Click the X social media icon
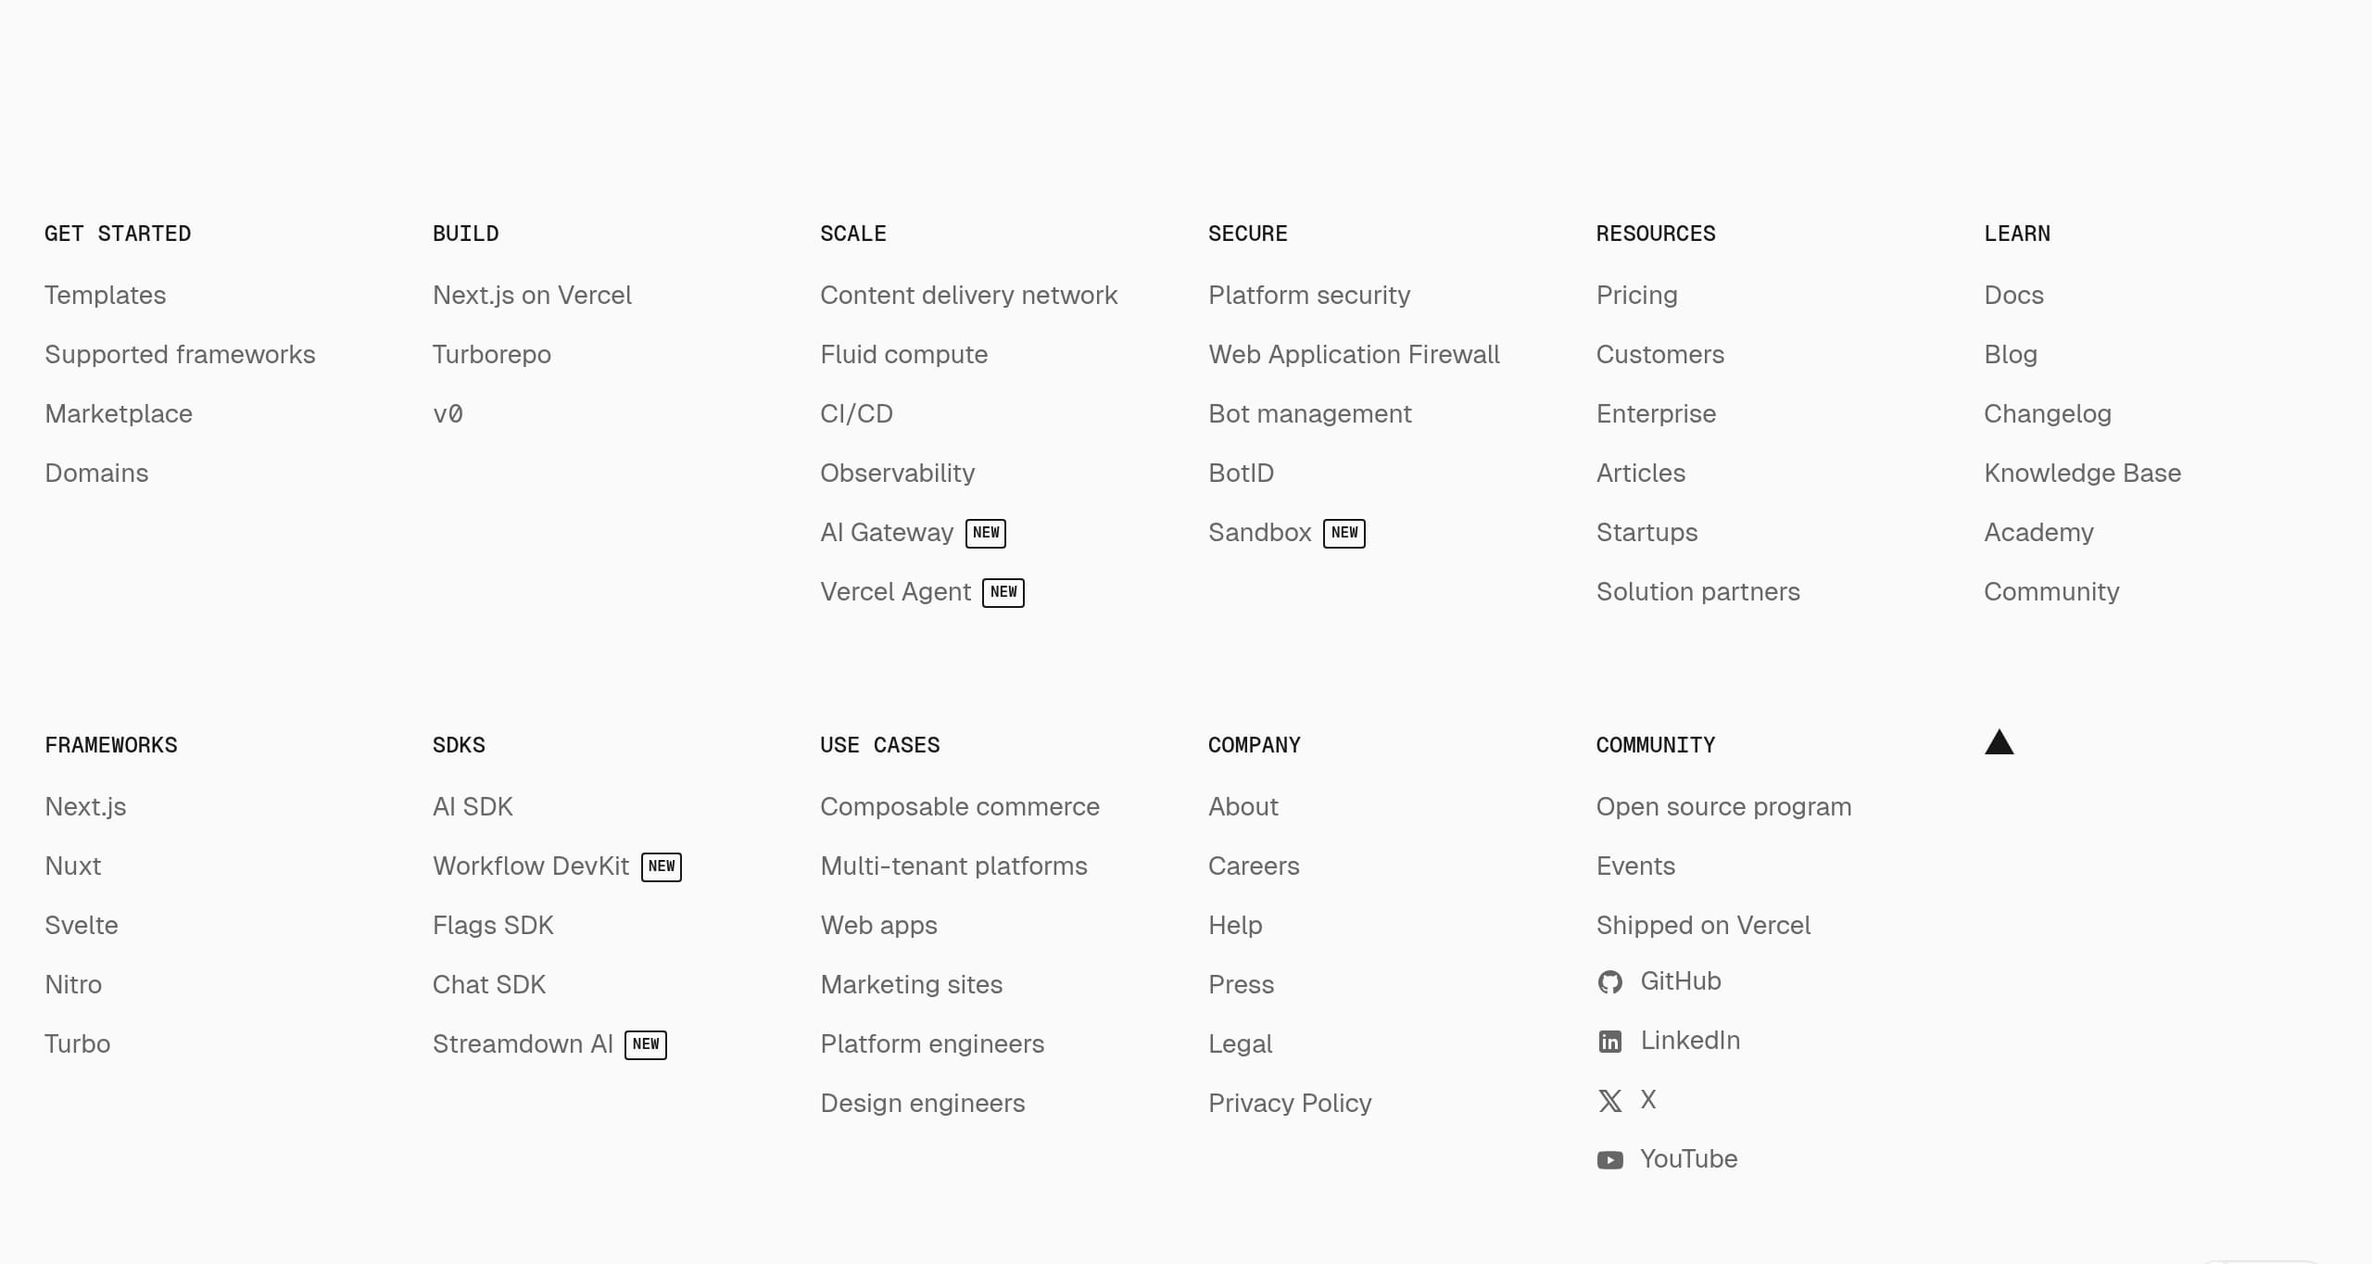This screenshot has height=1264, width=2372. pos(1610,1100)
